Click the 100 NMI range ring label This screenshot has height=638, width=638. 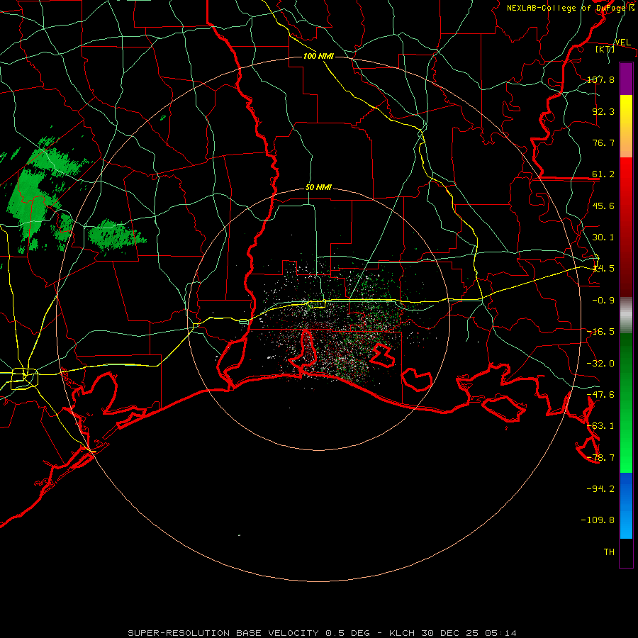[x=318, y=56]
